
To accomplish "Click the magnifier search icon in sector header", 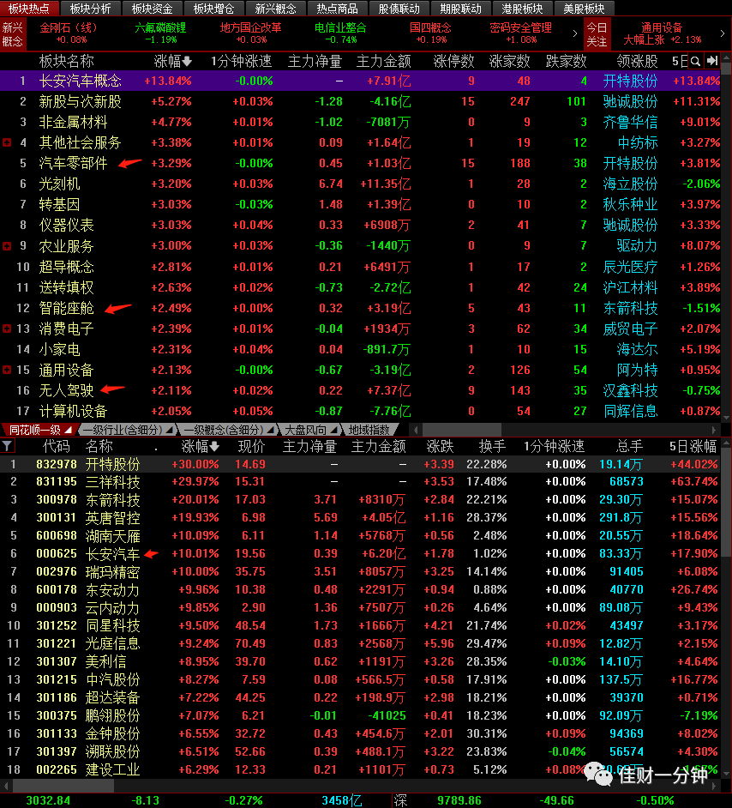I will pyautogui.click(x=695, y=62).
